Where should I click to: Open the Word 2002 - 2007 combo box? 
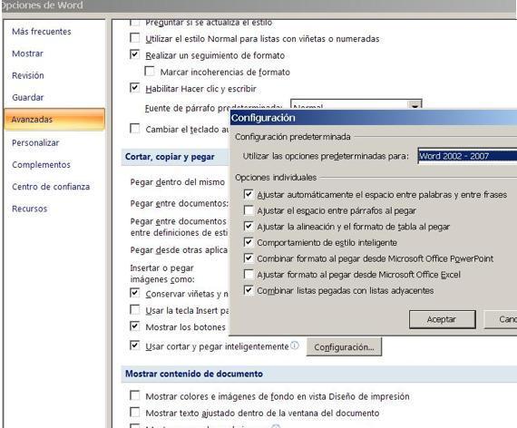467,156
